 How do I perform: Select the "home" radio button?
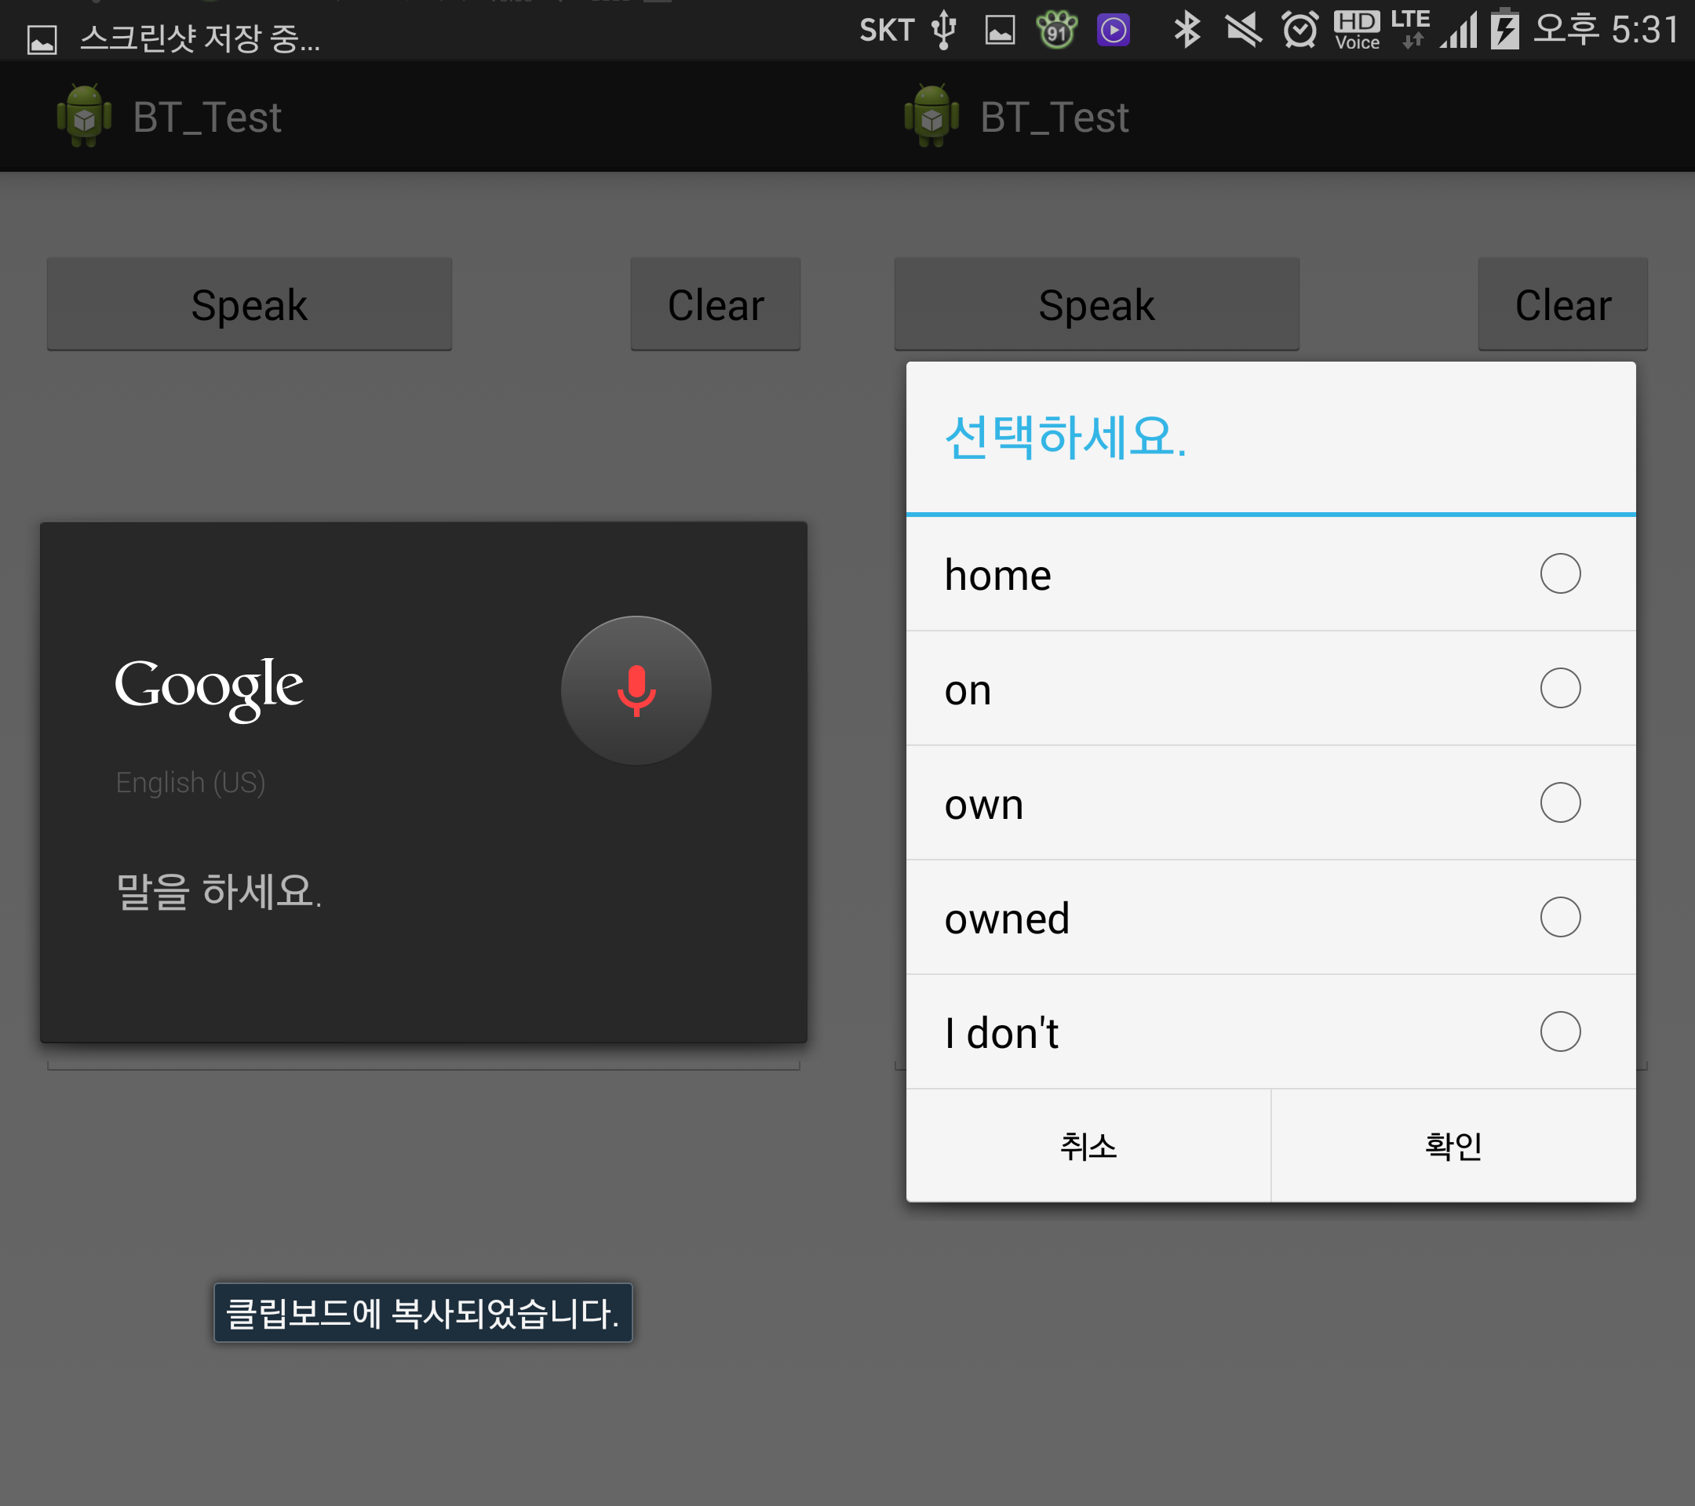[1560, 573]
